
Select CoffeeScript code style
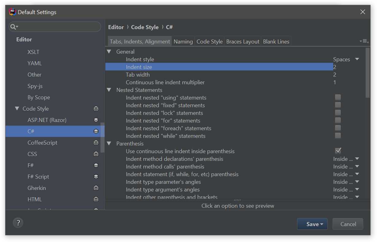(x=42, y=143)
